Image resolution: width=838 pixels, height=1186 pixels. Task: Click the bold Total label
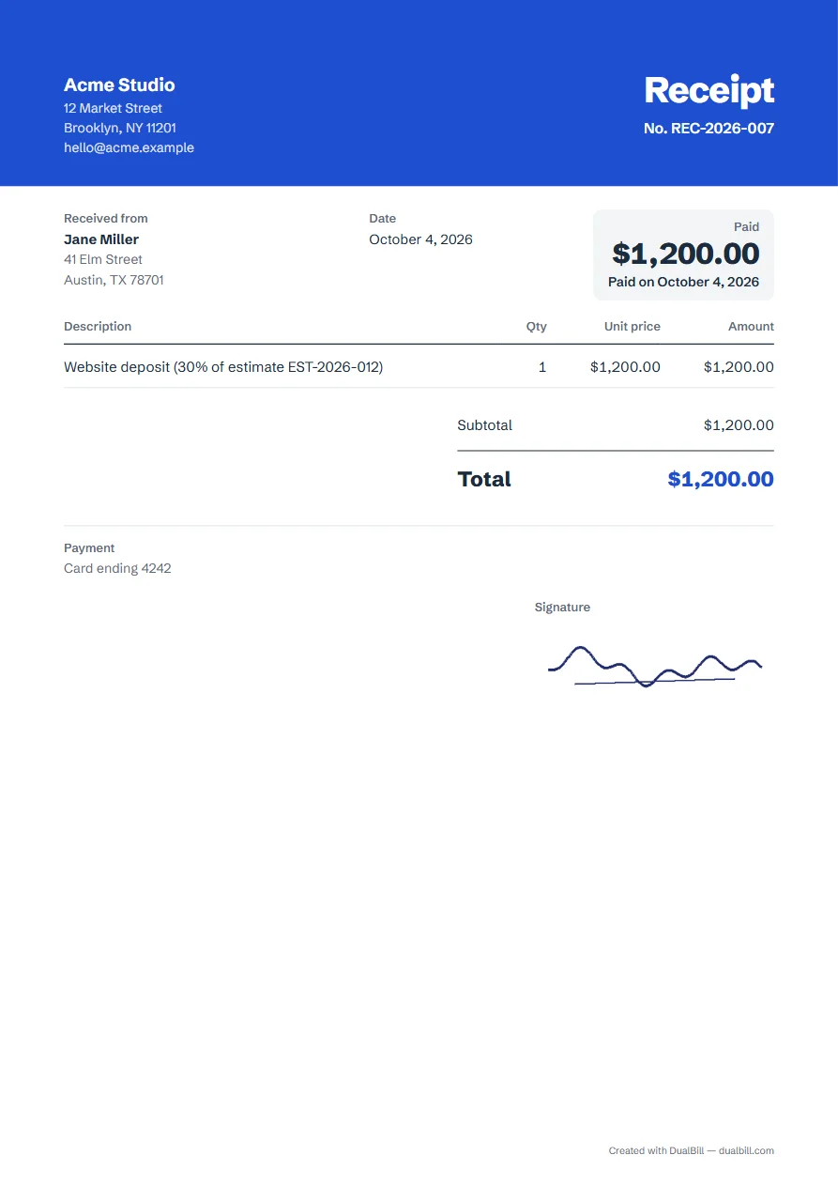484,479
